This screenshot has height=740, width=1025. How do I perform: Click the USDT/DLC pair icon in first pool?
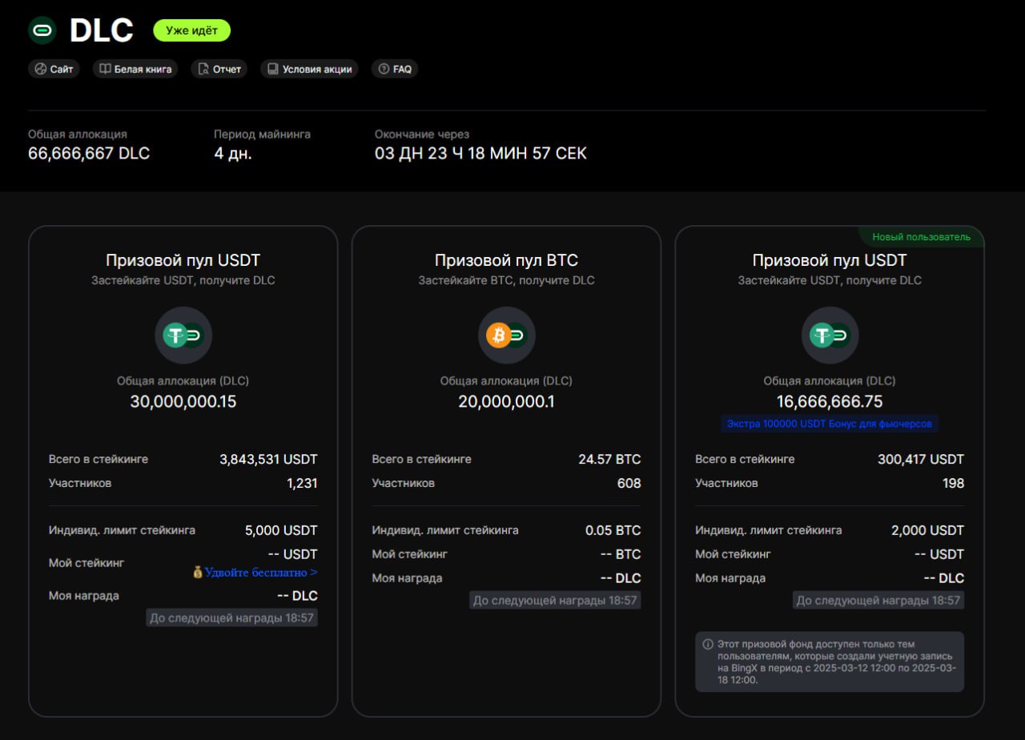(x=183, y=336)
